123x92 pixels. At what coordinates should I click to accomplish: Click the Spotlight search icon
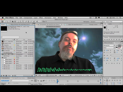(x=120, y=18)
